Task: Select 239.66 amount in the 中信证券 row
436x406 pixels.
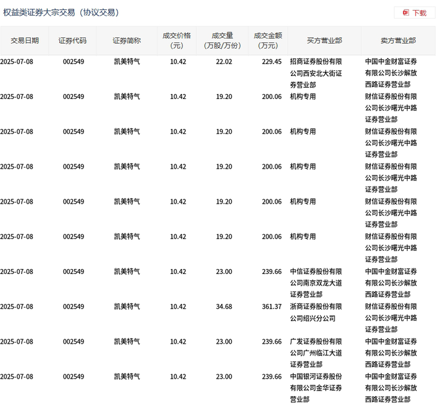Action: (272, 271)
